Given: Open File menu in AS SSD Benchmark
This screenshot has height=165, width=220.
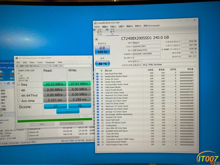Looking at the screenshot, I should coord(18,62).
